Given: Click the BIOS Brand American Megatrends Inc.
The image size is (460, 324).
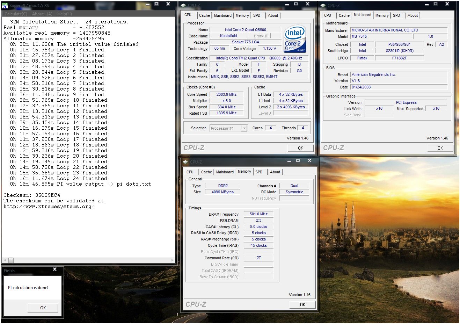Looking at the screenshot, I should (399, 74).
